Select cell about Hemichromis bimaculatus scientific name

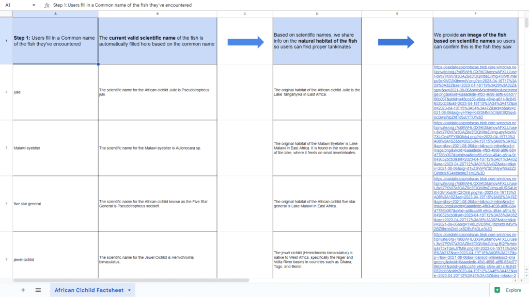[158, 255]
